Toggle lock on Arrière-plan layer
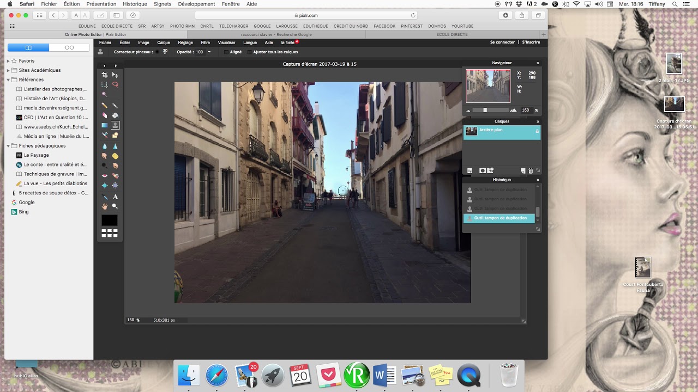The width and height of the screenshot is (698, 392). [x=537, y=131]
